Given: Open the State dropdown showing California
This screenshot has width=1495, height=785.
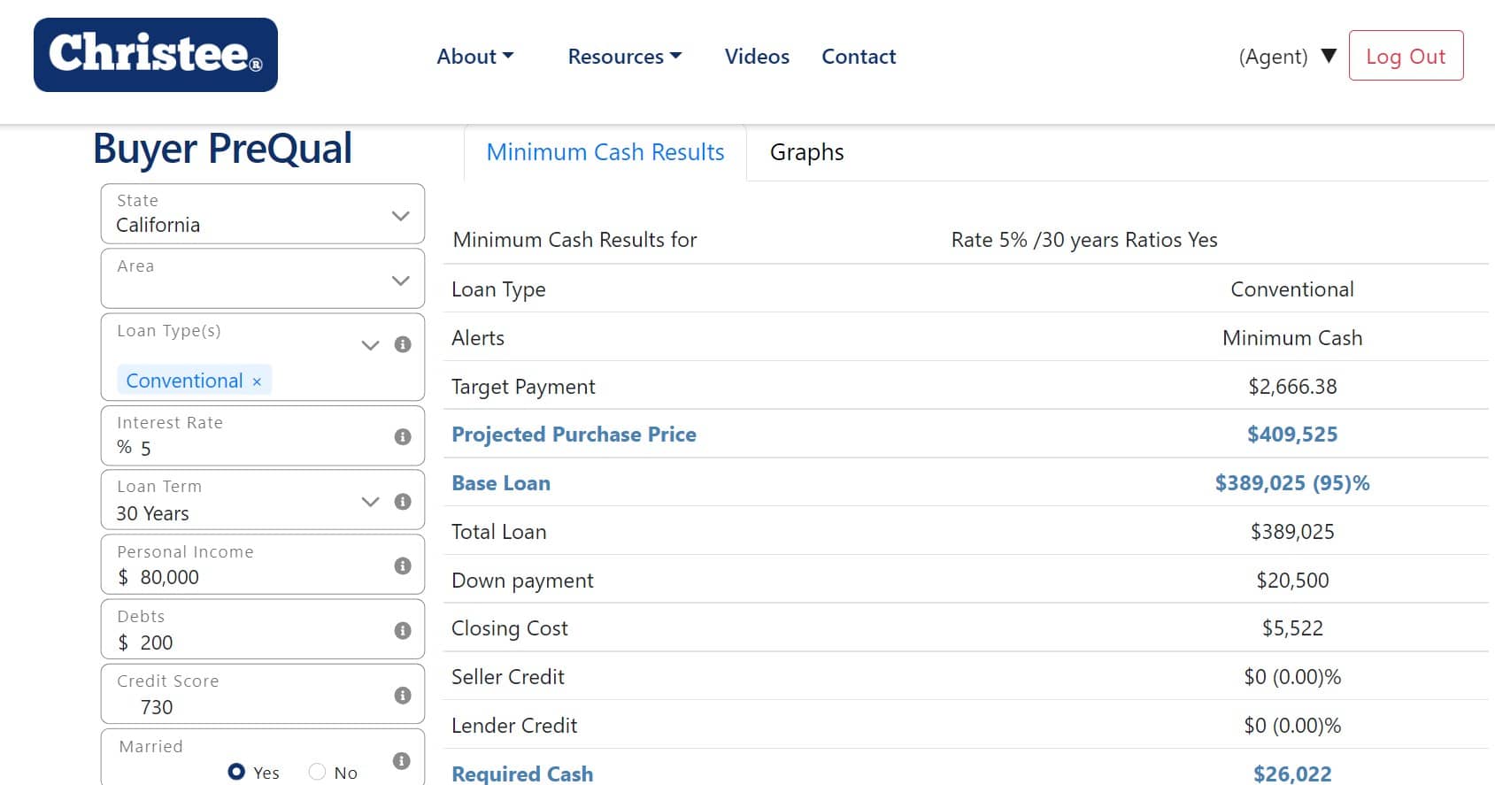Looking at the screenshot, I should (x=263, y=214).
